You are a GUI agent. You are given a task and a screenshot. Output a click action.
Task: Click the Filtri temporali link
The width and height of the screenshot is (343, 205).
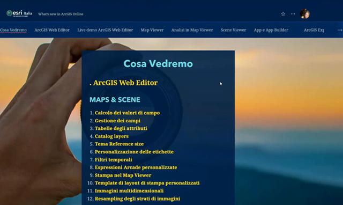[113, 160]
